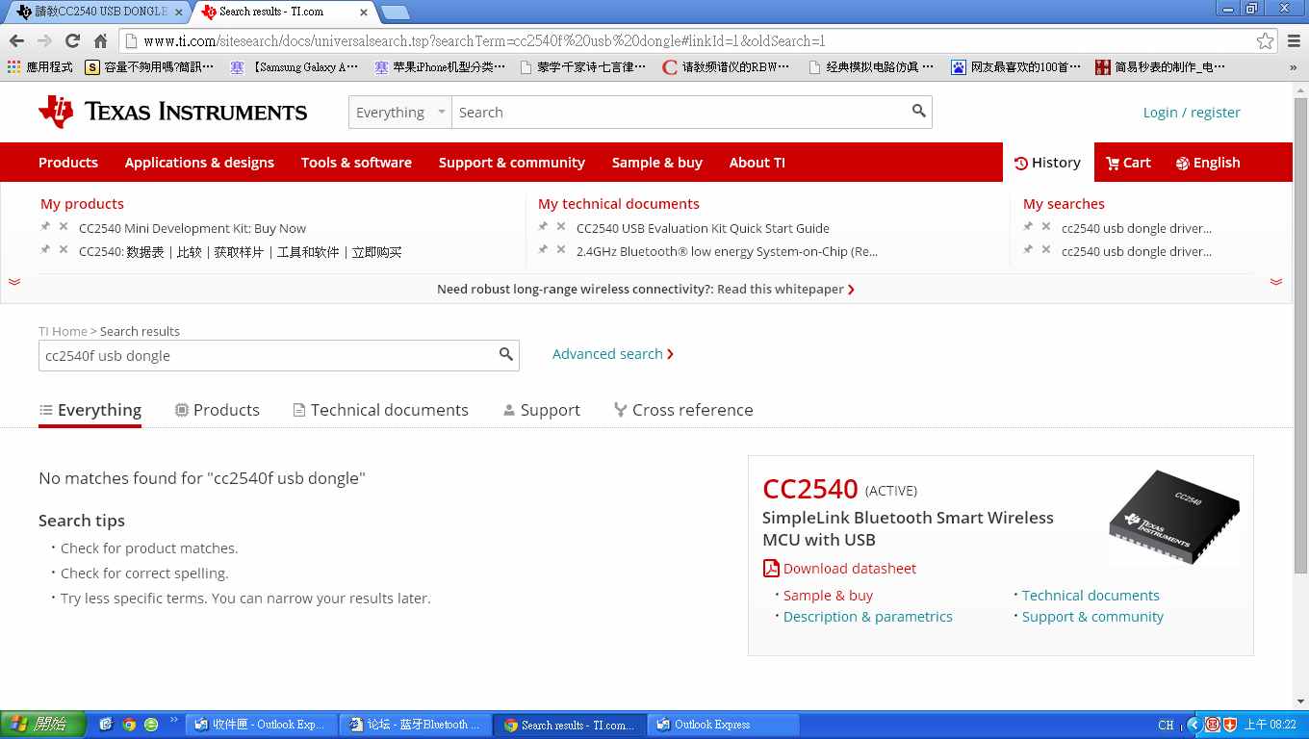Pin '2.4GHz Bluetooth low energy System-on-Chip' document

pos(543,250)
